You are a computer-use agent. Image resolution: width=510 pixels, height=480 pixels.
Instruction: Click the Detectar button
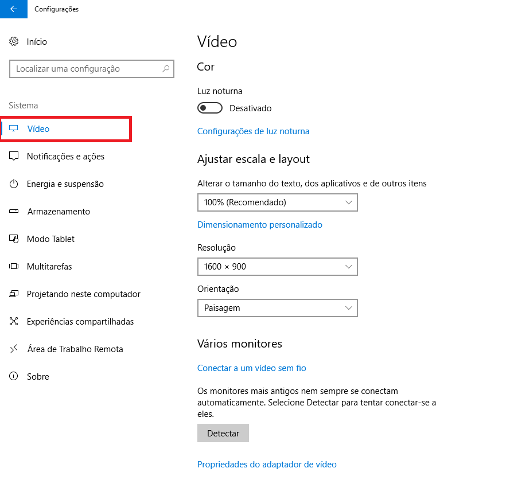coord(223,433)
